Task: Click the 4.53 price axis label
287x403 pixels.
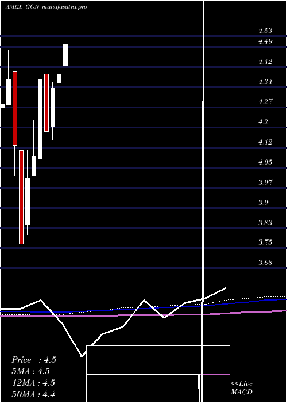Action: [x=265, y=31]
